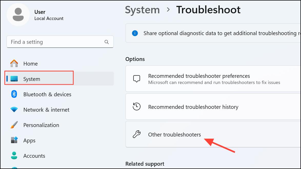Expand the breadcrumb chevron after System
The width and height of the screenshot is (301, 169).
tap(168, 10)
